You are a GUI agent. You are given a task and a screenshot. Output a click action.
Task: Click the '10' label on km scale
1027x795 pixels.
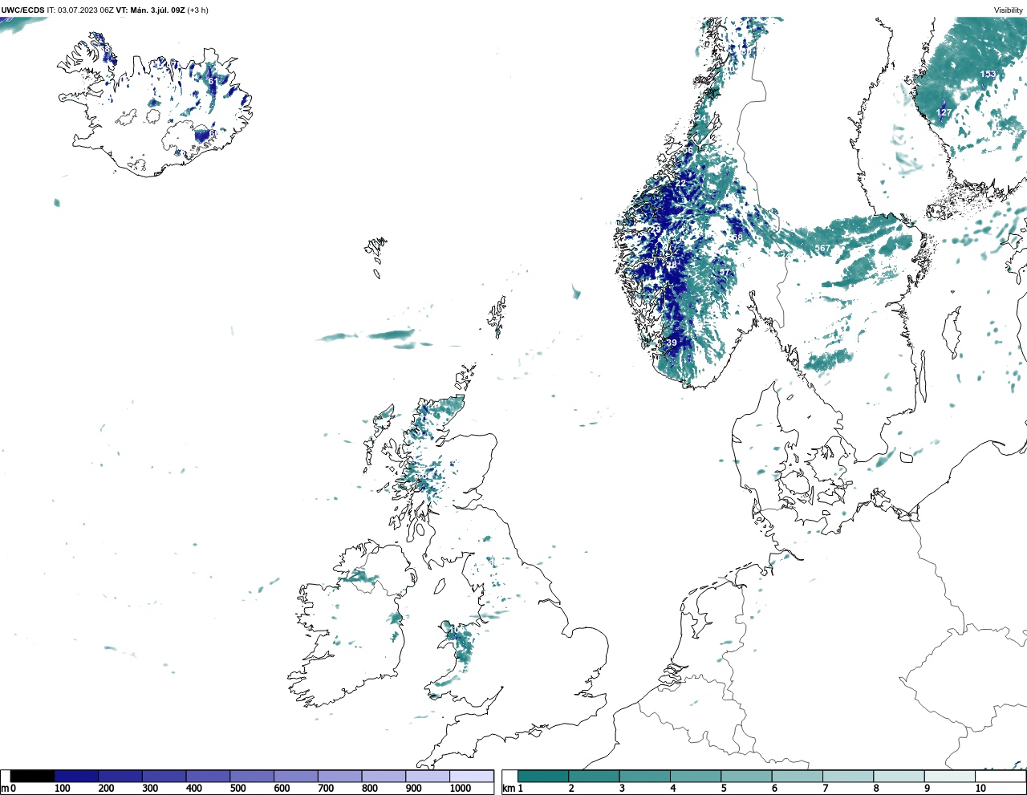click(x=980, y=789)
